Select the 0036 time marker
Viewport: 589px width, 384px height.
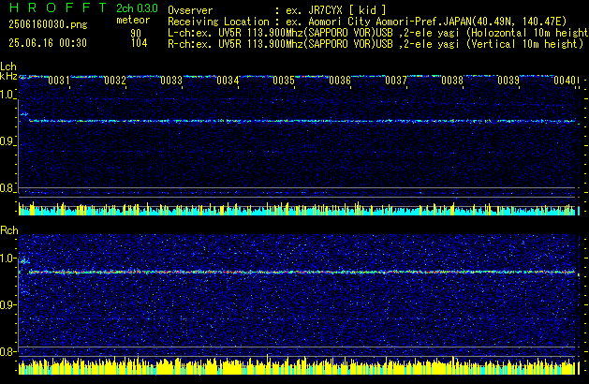340,81
